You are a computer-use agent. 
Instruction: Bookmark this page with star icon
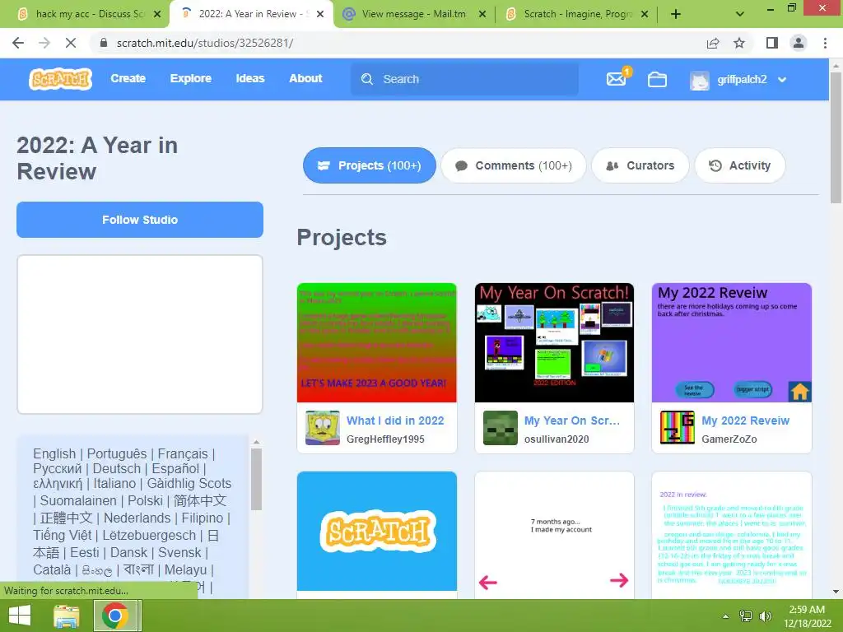[739, 43]
